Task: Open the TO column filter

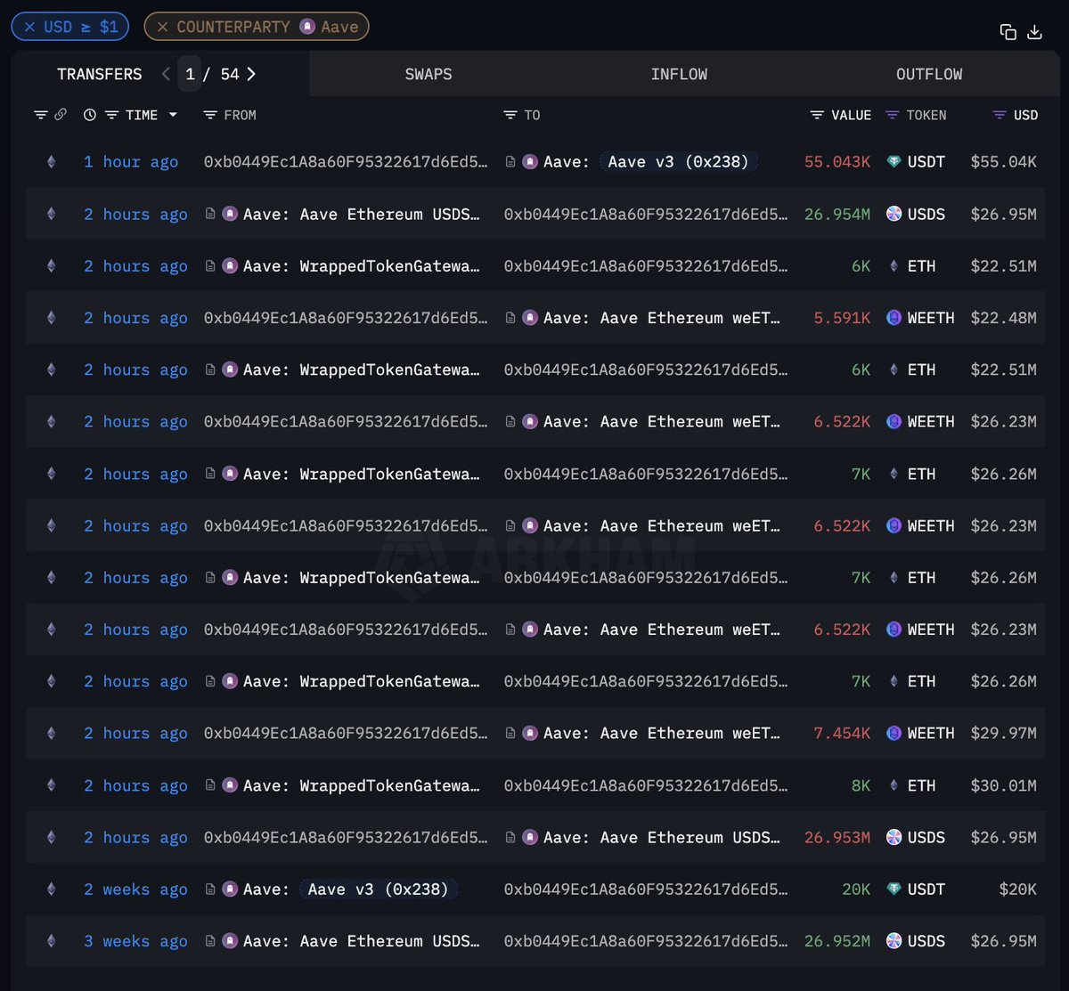Action: [x=510, y=115]
